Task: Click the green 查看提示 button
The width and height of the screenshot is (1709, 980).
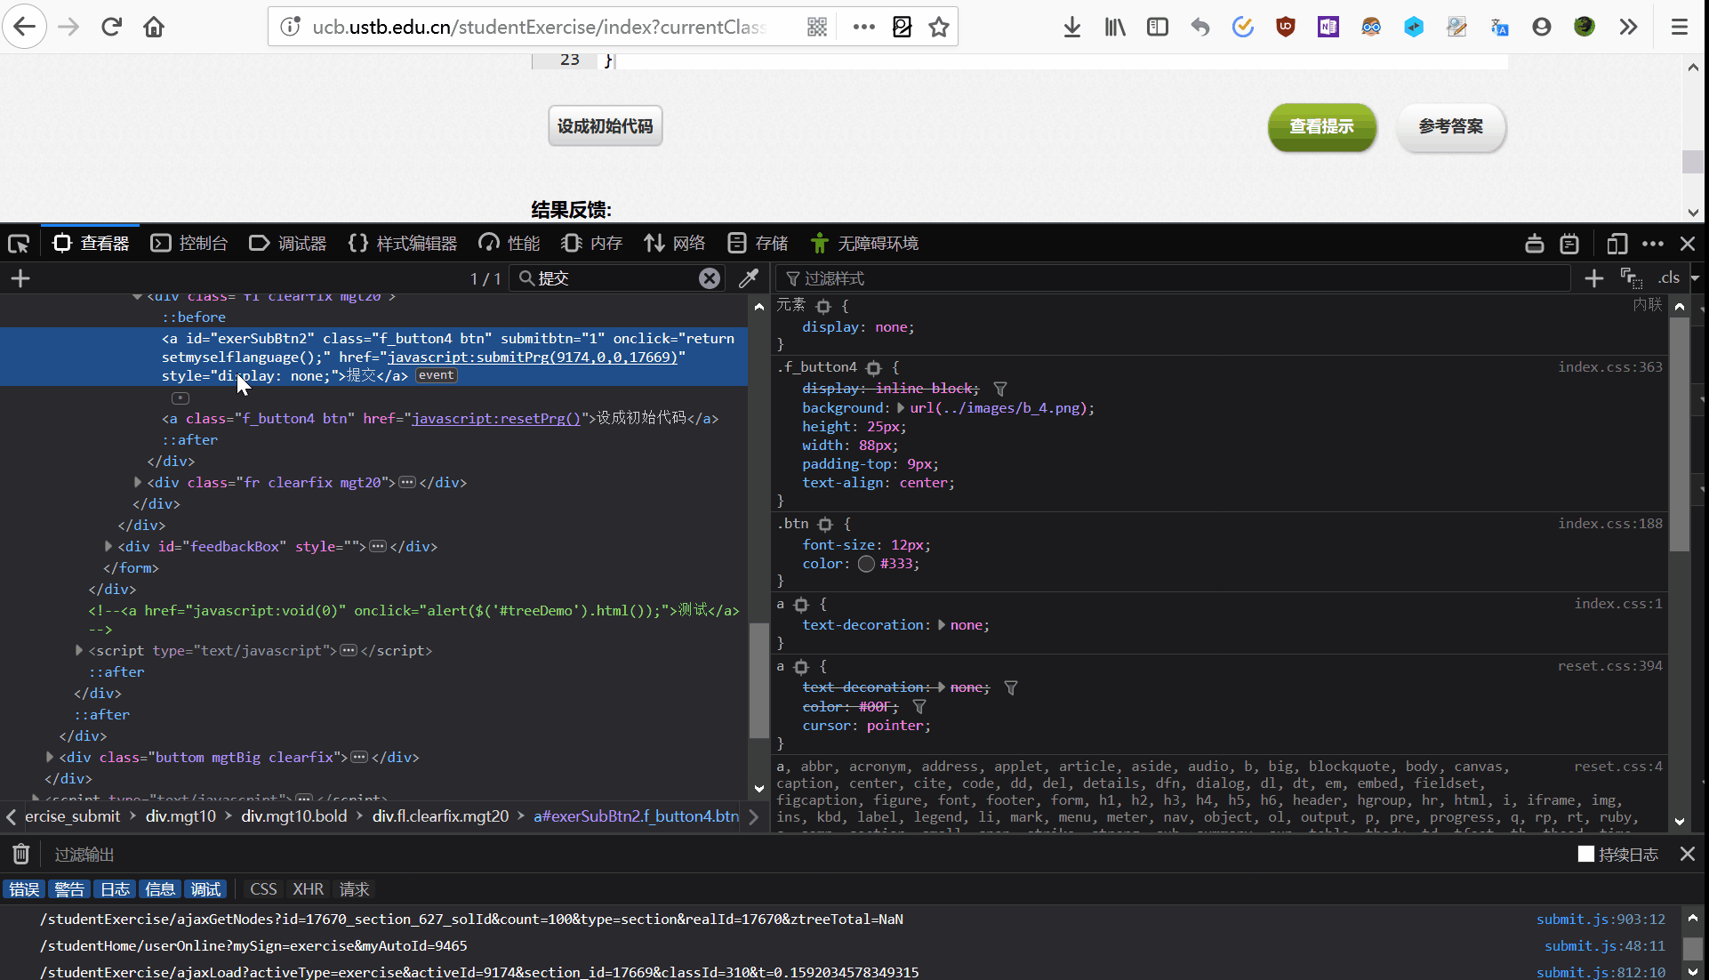Action: (x=1321, y=126)
